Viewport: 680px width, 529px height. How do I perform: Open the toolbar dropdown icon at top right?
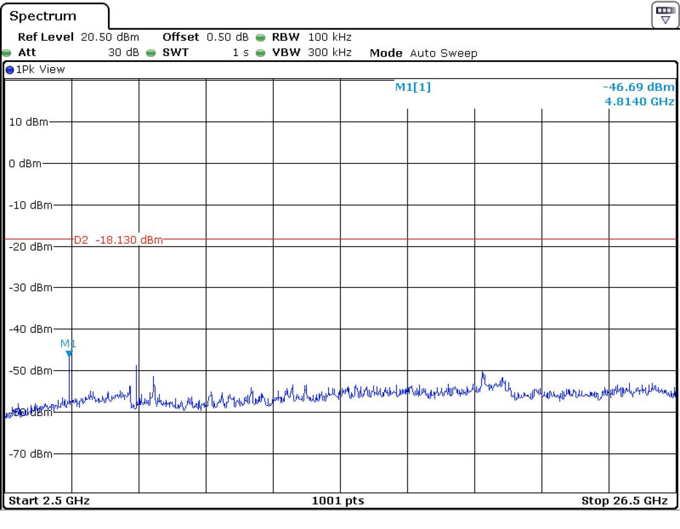pos(665,15)
